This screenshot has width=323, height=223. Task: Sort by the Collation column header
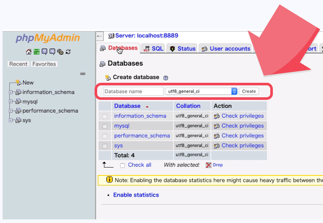click(x=188, y=106)
